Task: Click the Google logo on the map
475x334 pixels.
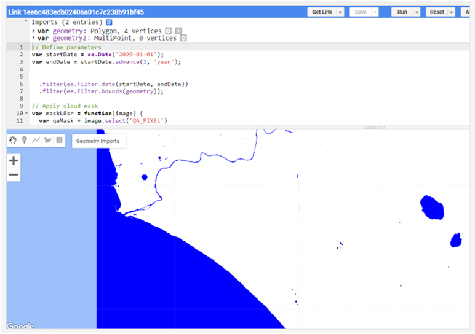Action: pos(20,327)
